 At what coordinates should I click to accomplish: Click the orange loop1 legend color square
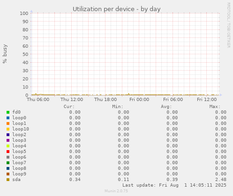click(8, 123)
